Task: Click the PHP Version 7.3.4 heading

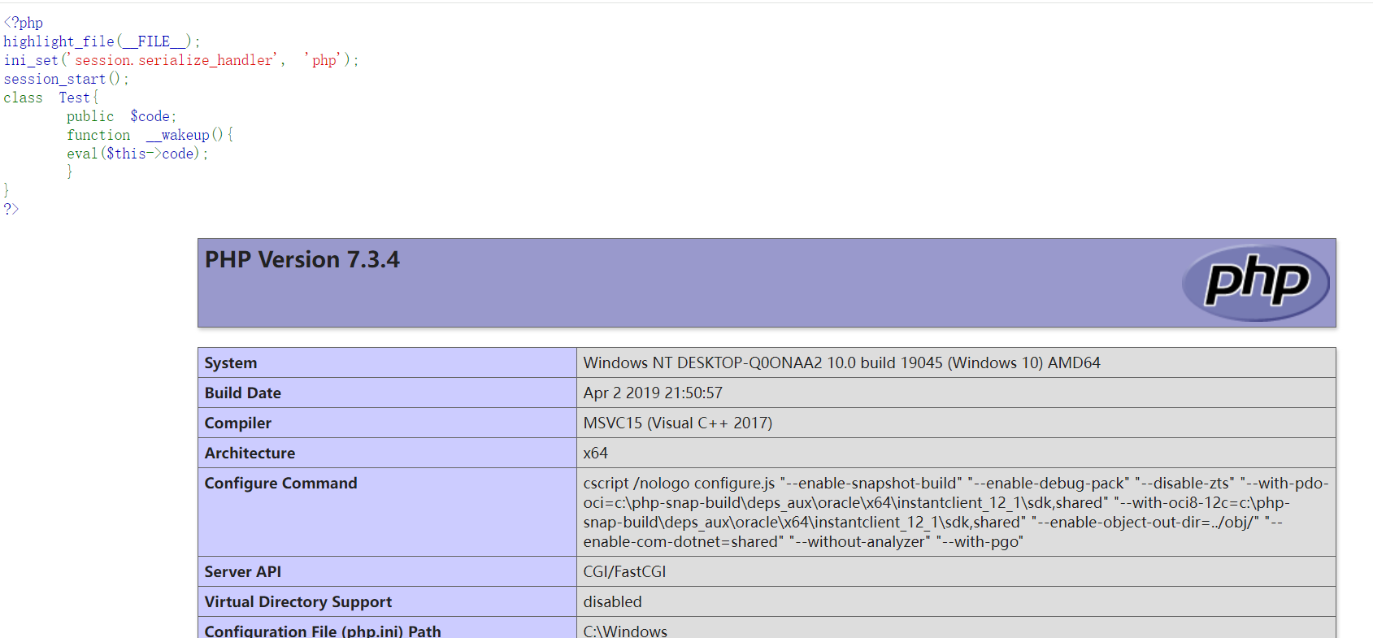Action: click(x=302, y=260)
